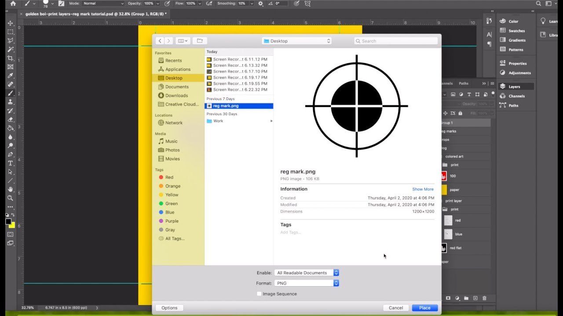
Task: Open the Photoshop Home screen icon
Action: (x=13, y=4)
